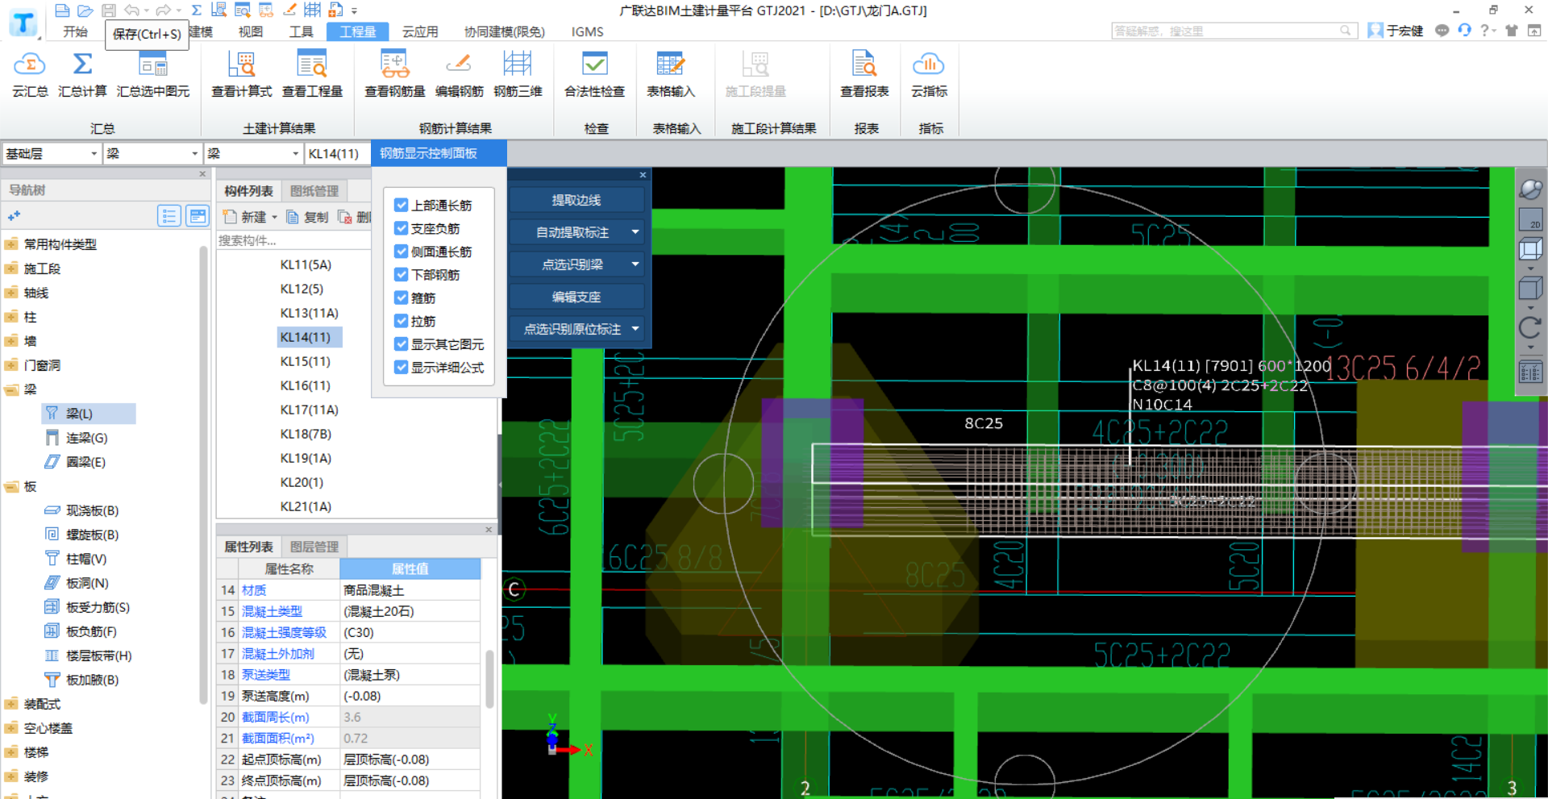The width and height of the screenshot is (1548, 799).
Task: Toggle 箍筋 checkbox
Action: 402,298
